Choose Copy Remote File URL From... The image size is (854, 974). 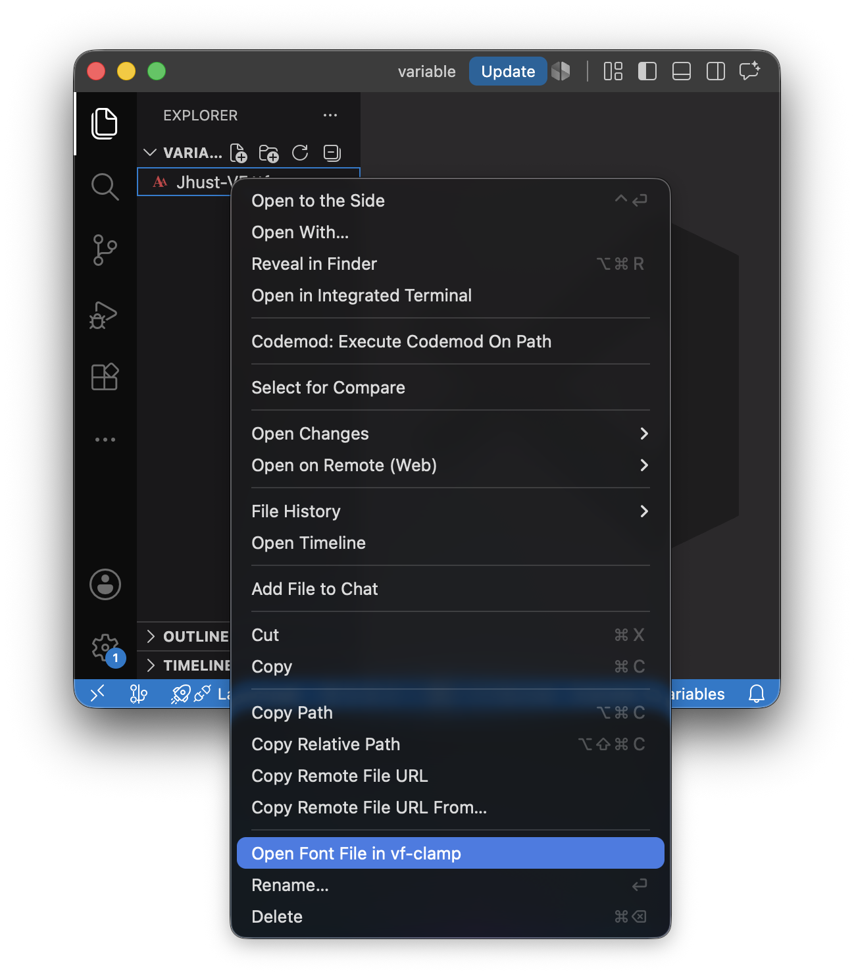[x=451, y=807]
